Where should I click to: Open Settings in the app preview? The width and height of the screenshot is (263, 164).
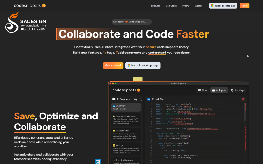238,90
